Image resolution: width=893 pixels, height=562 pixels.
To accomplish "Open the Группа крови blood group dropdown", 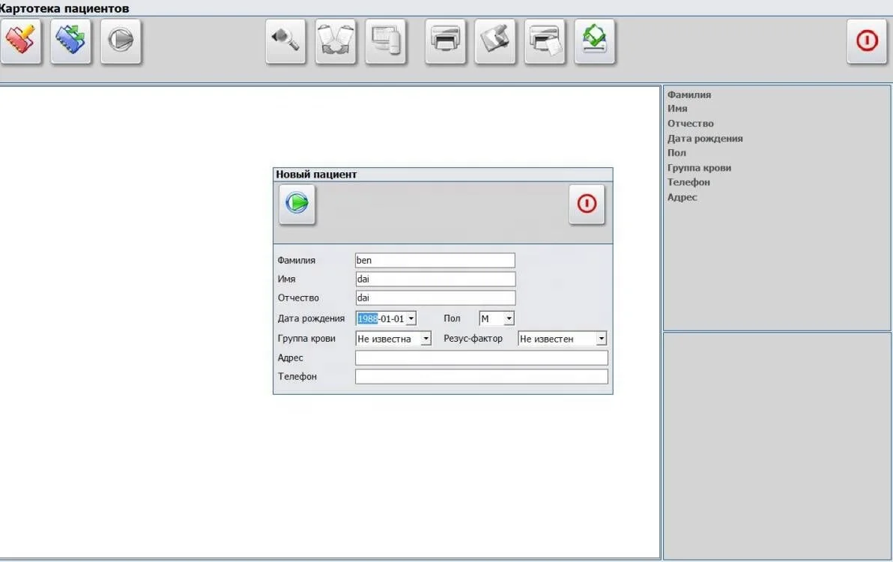I will [426, 339].
